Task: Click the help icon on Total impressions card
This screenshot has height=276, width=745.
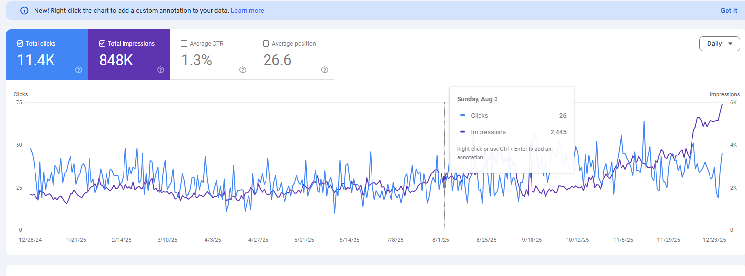Action: [x=161, y=70]
